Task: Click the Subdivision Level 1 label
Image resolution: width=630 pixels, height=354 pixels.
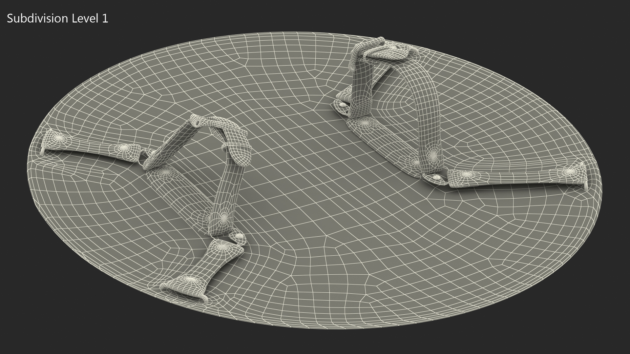Action: click(57, 19)
